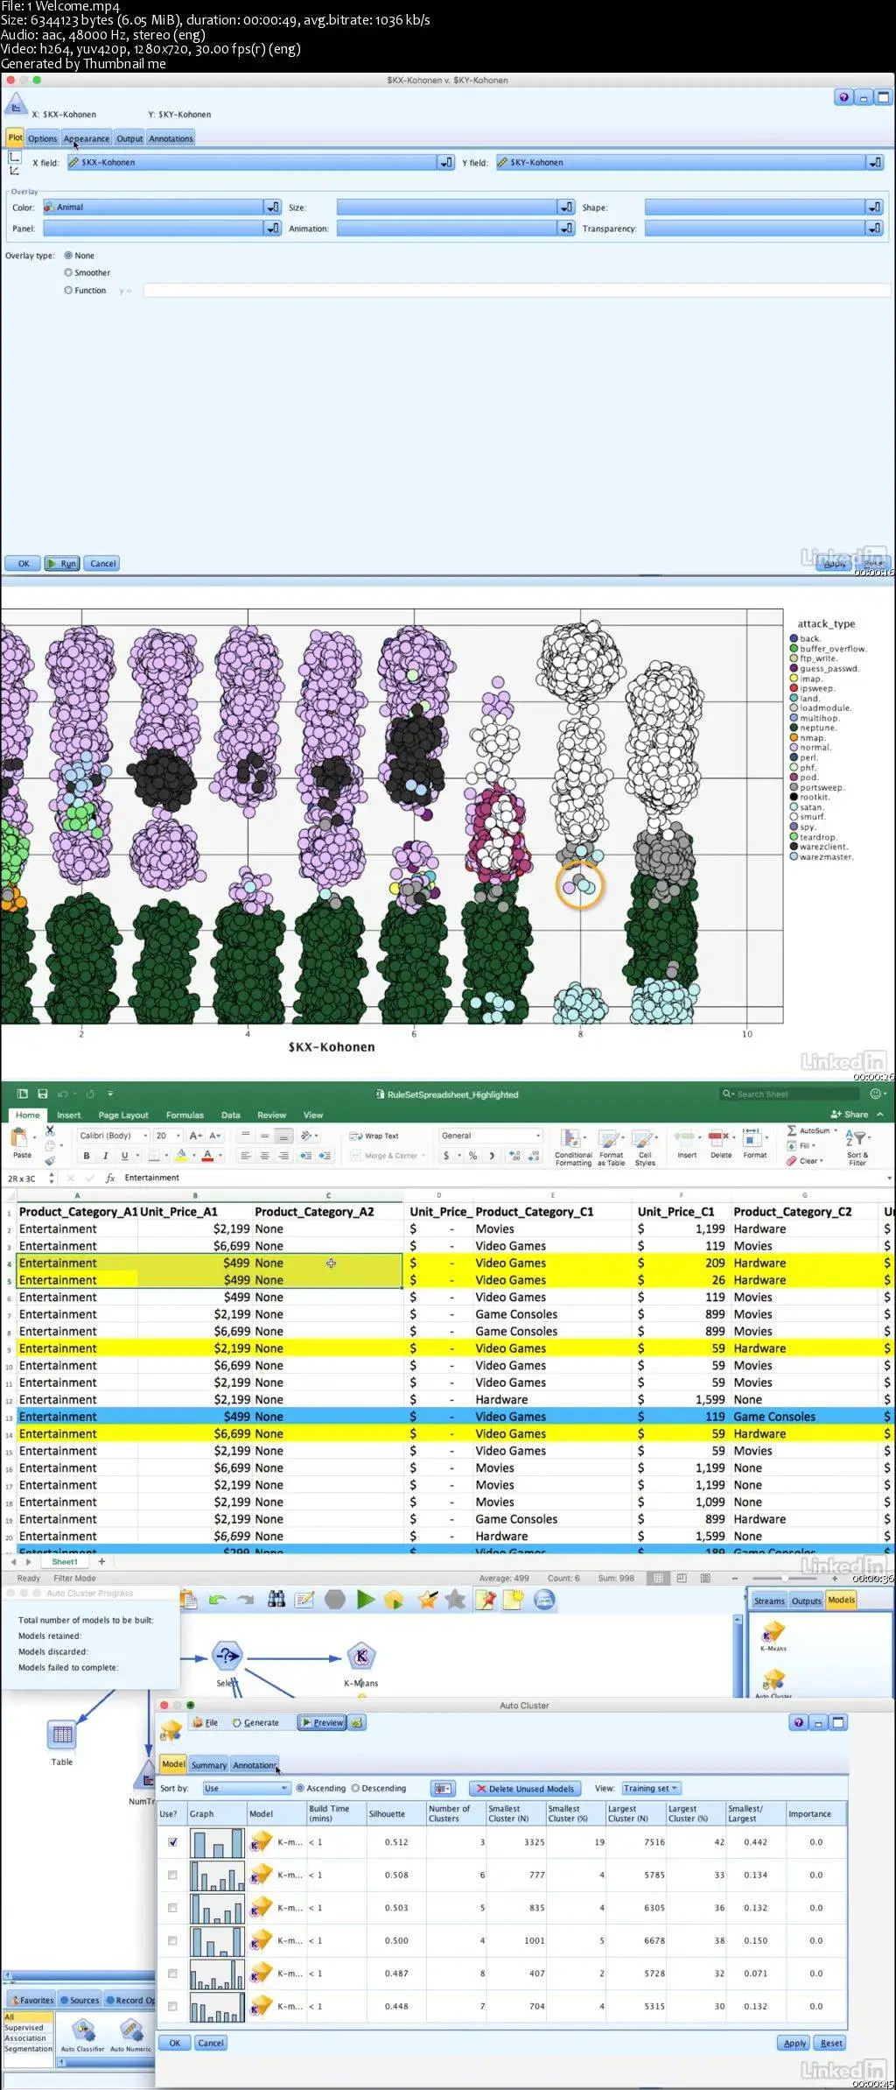Uncheck Use for the 0.512 silhouette model

pos(172,1842)
